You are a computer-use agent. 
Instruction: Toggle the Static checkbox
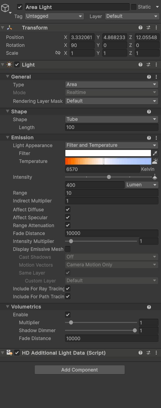pos(134,7)
